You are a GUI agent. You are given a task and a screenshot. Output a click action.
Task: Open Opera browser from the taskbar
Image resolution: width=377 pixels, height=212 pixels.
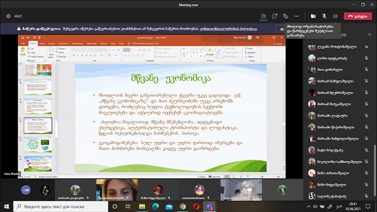coord(196,207)
